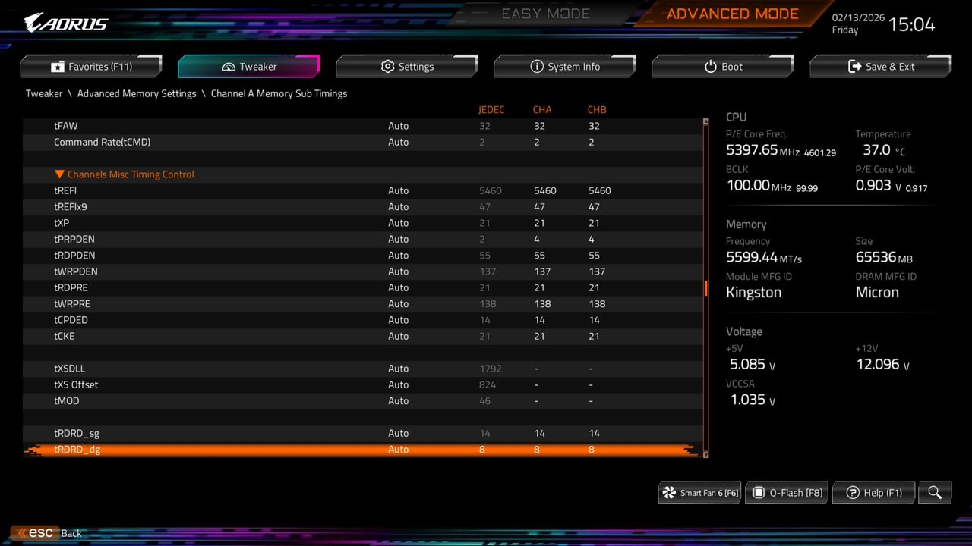
Task: Click the System Info circled-i icon
Action: (x=537, y=67)
